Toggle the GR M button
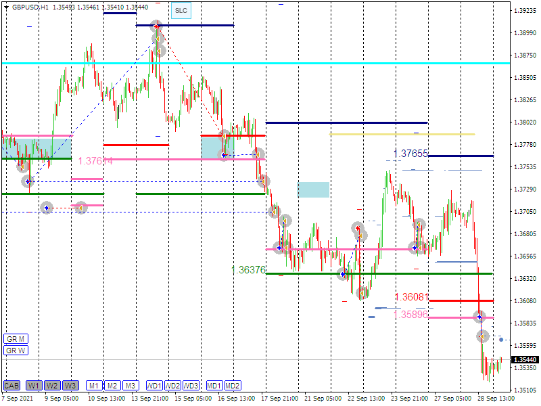The image size is (541, 406). (16, 339)
